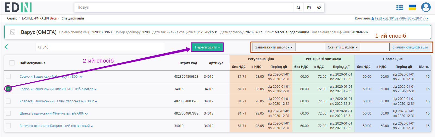
Task: Click barcode 4823064806328
Action: [x=186, y=76]
